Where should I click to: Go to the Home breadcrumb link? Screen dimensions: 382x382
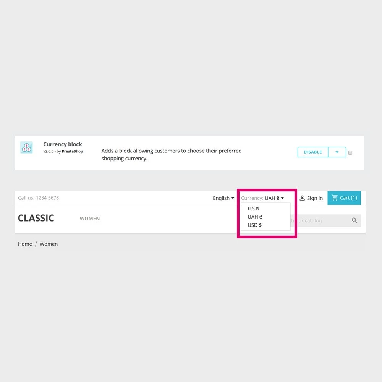25,244
